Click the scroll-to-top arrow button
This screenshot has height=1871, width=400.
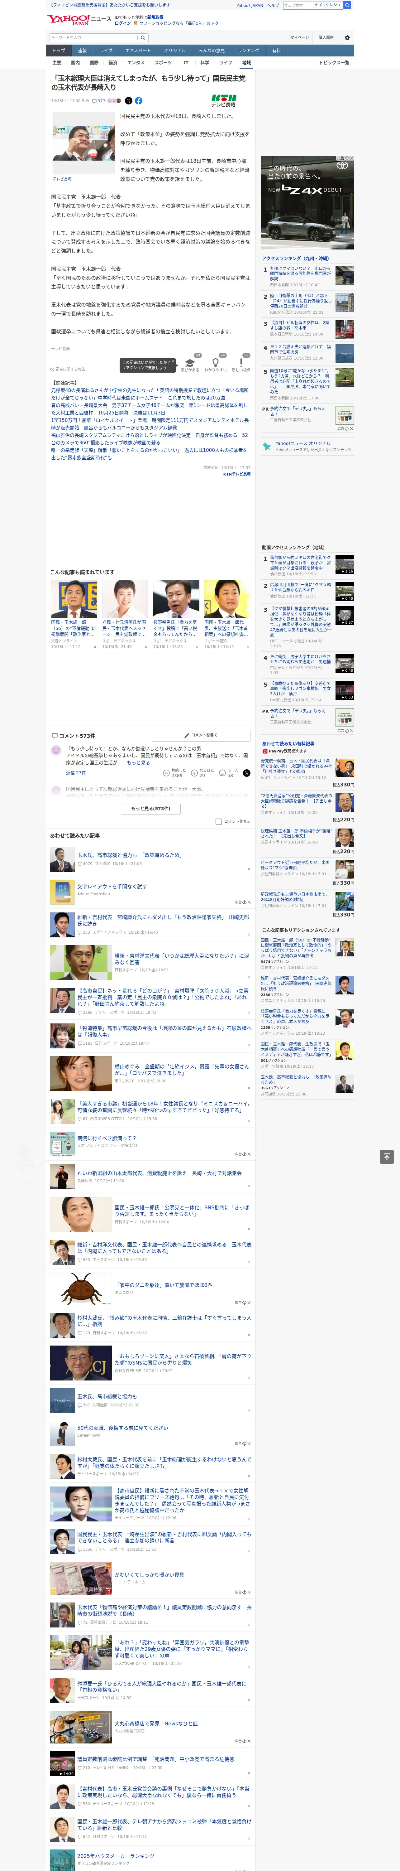tap(387, 1156)
